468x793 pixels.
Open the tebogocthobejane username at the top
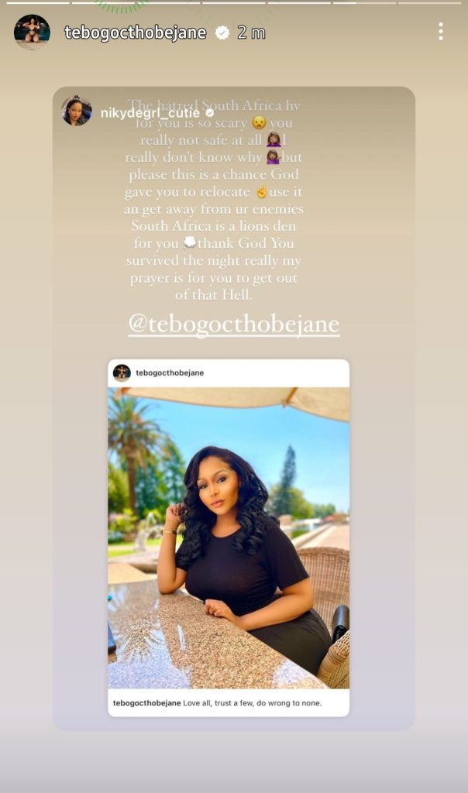pos(135,33)
